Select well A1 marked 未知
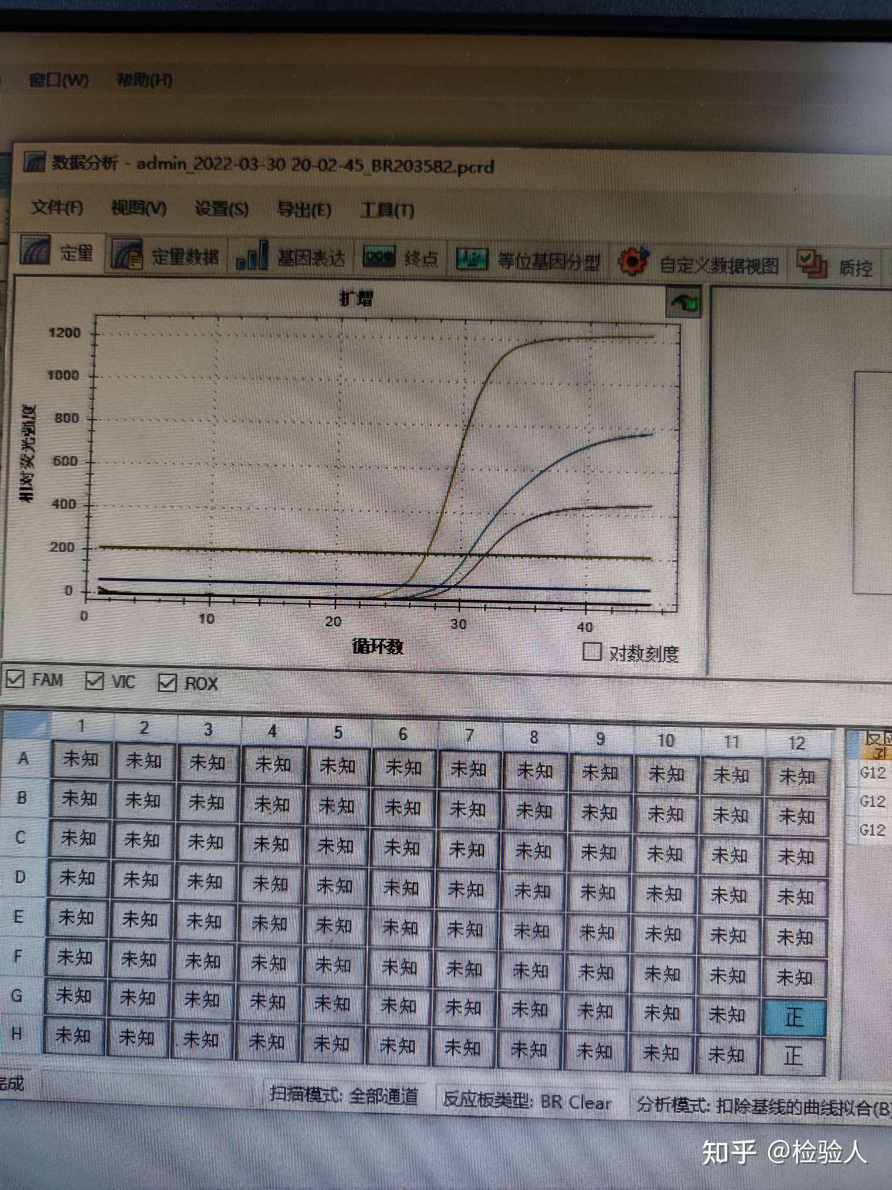The image size is (892, 1190). [x=81, y=759]
